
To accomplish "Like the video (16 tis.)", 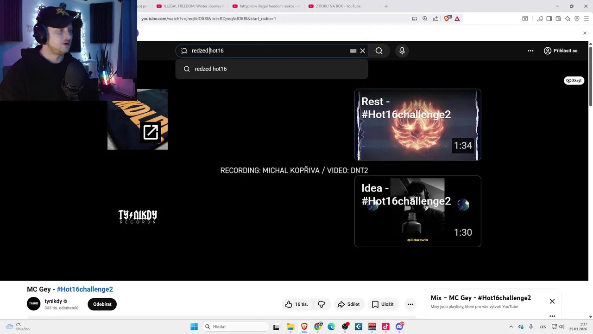I will pos(296,304).
